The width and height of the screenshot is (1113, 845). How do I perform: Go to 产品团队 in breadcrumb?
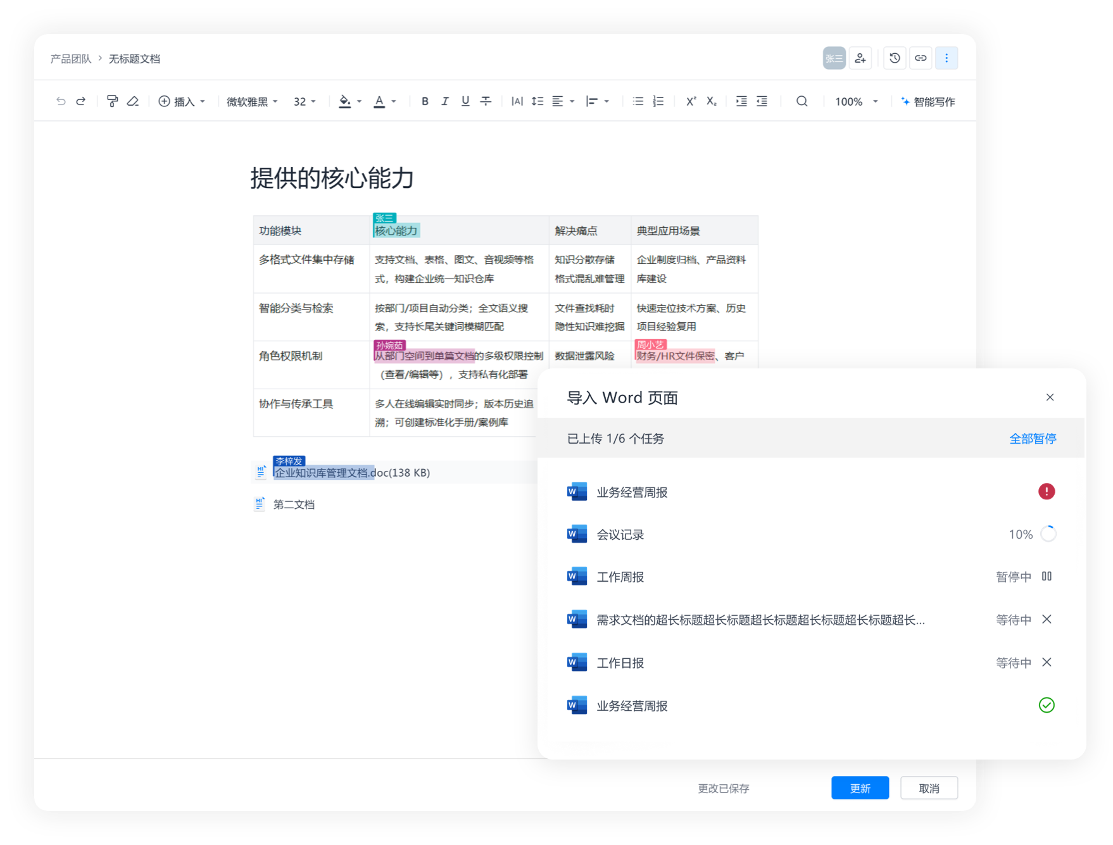[x=71, y=59]
